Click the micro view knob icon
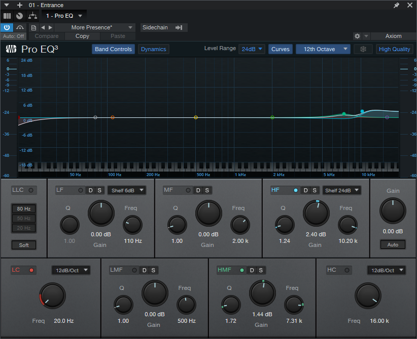The image size is (417, 339). click(19, 16)
